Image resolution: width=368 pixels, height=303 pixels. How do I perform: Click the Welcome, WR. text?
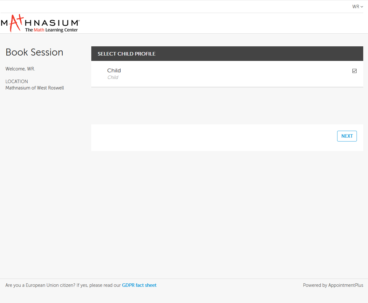click(x=20, y=69)
